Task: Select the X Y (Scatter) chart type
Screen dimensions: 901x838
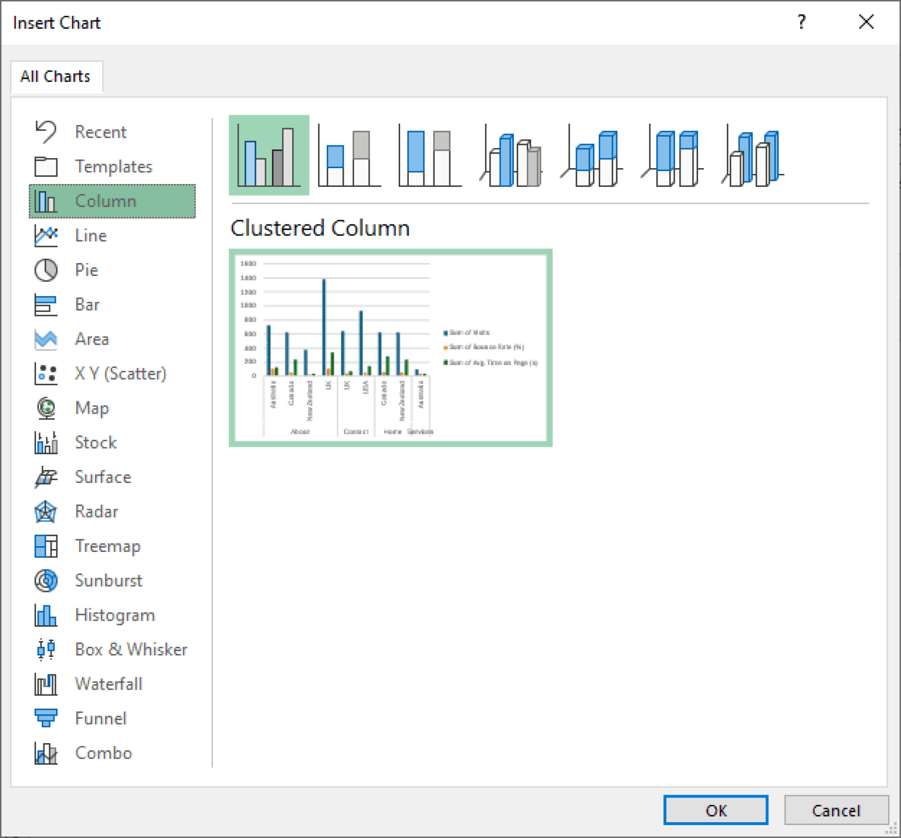Action: pyautogui.click(x=120, y=374)
